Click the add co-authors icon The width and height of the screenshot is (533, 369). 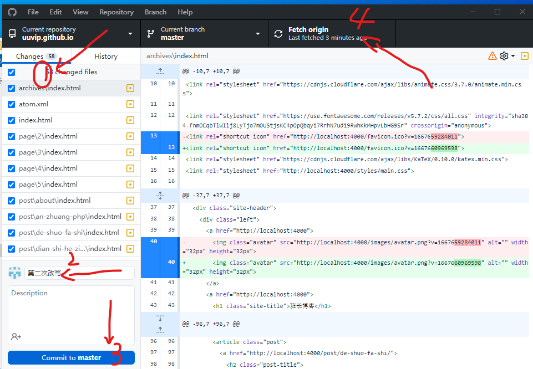(x=16, y=336)
